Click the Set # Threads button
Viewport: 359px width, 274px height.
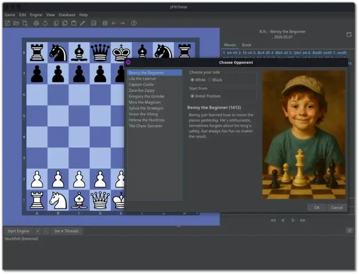[x=66, y=231]
